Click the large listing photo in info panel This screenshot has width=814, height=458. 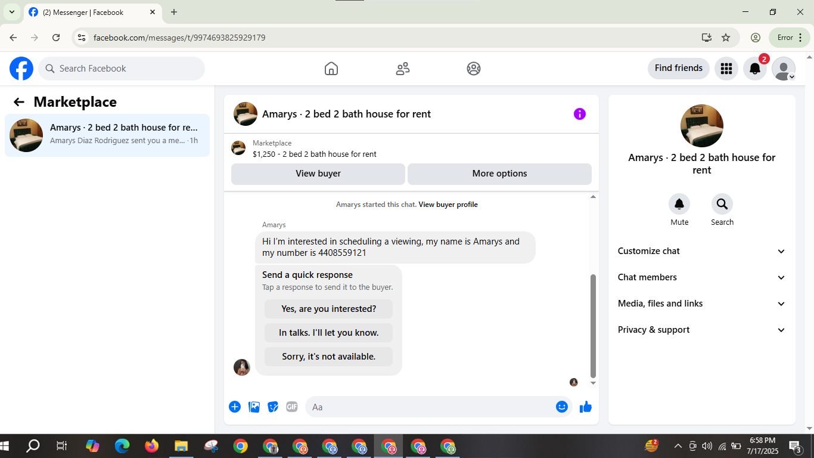[x=702, y=126]
